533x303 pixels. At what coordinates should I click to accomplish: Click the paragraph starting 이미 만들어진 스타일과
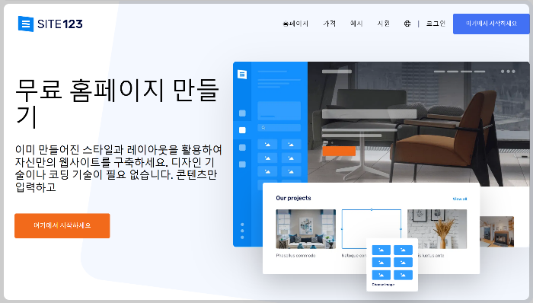pos(118,168)
